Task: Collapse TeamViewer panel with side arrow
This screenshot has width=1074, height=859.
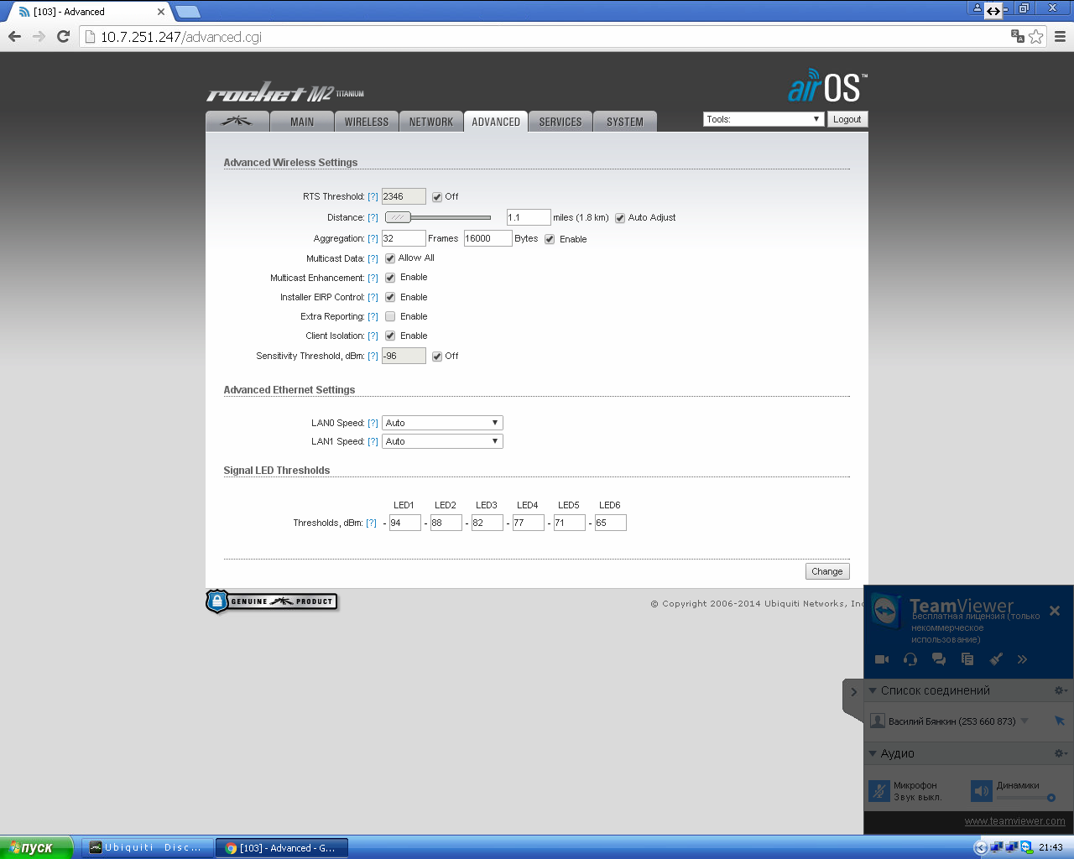Action: pos(853,692)
